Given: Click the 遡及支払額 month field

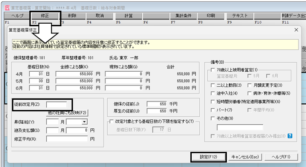Looking at the screenshot, I should (x=52, y=130).
